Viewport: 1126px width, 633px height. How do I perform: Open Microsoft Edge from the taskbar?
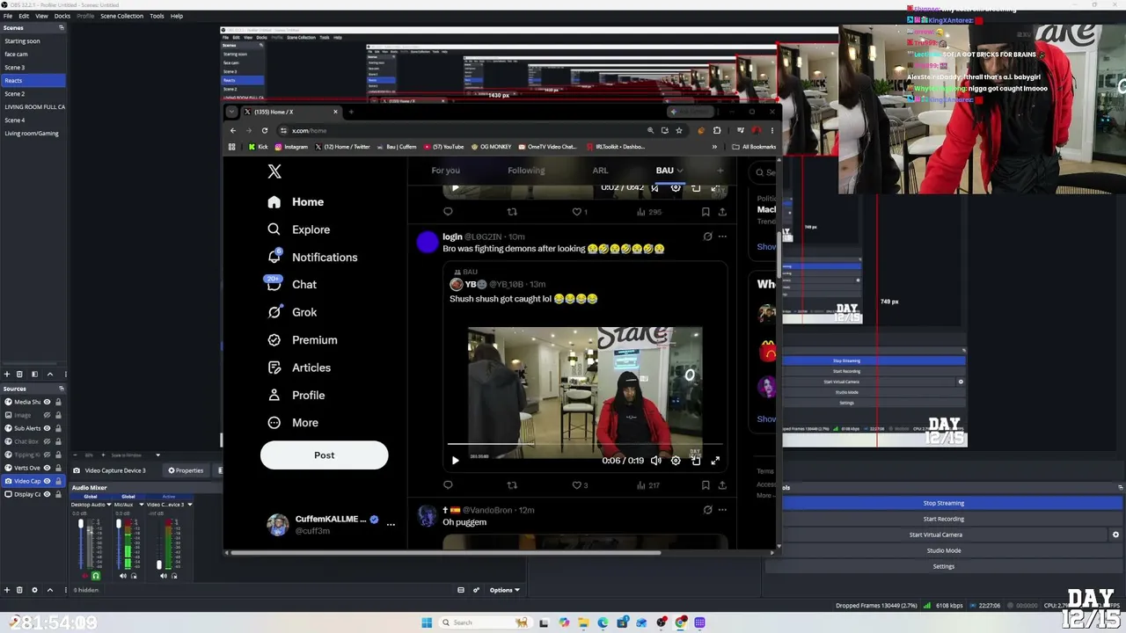[603, 622]
